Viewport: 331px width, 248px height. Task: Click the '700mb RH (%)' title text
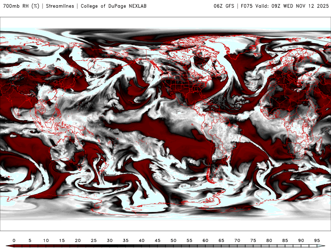tap(21, 6)
